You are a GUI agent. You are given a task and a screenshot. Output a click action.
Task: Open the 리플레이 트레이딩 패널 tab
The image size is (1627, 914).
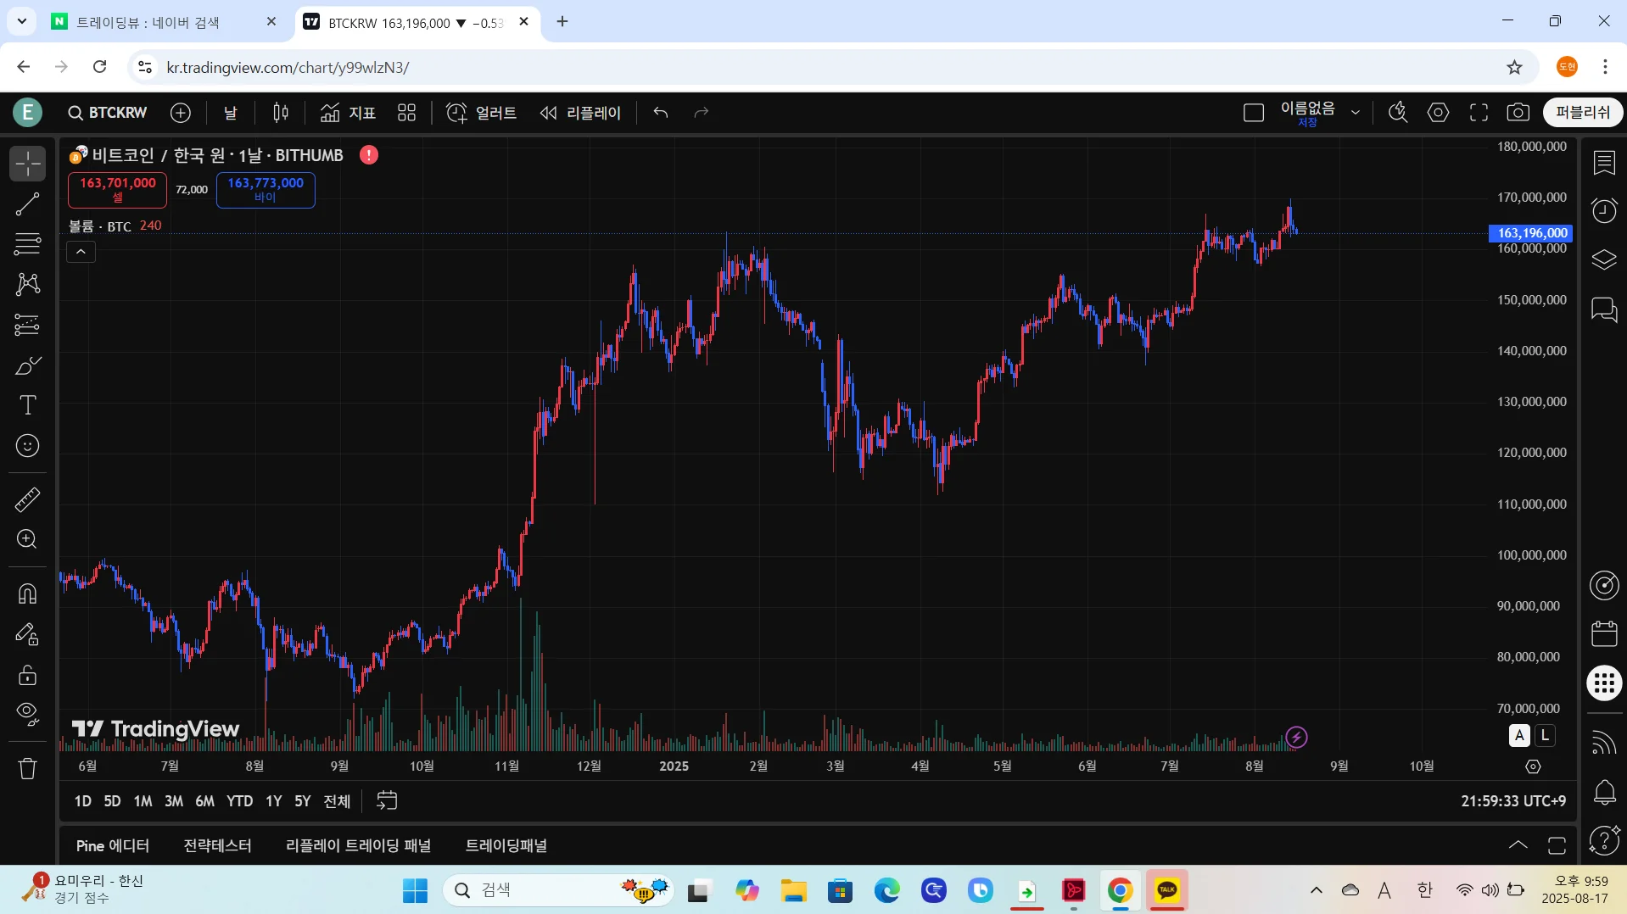tap(359, 846)
